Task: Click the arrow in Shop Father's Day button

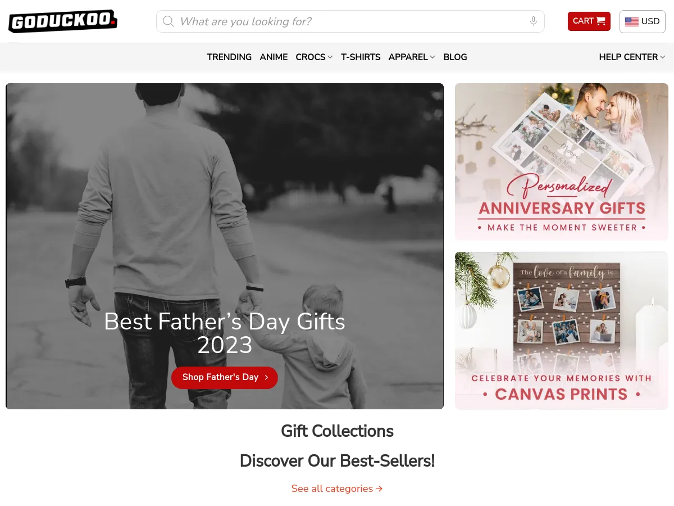Action: click(x=266, y=377)
